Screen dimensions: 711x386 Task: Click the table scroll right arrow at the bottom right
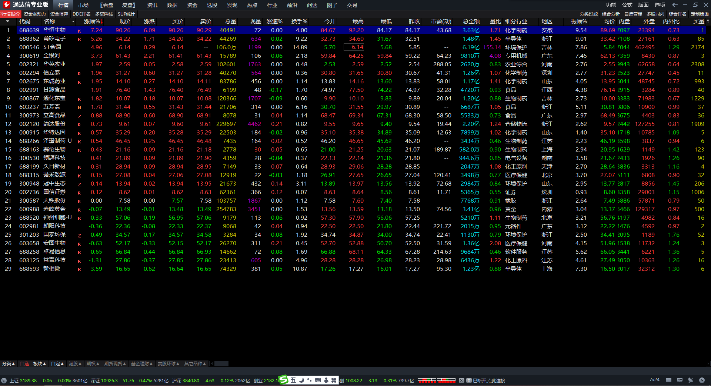pyautogui.click(x=708, y=364)
